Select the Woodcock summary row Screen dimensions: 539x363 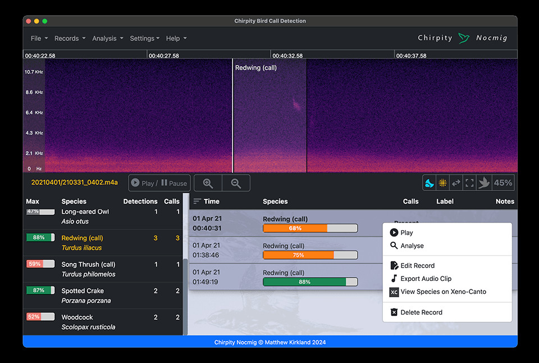[103, 322]
